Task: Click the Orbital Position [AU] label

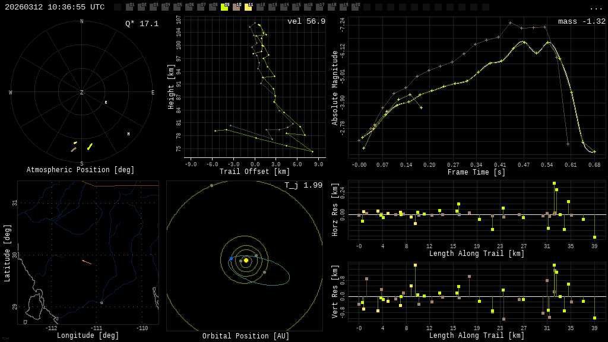Action: tap(246, 336)
